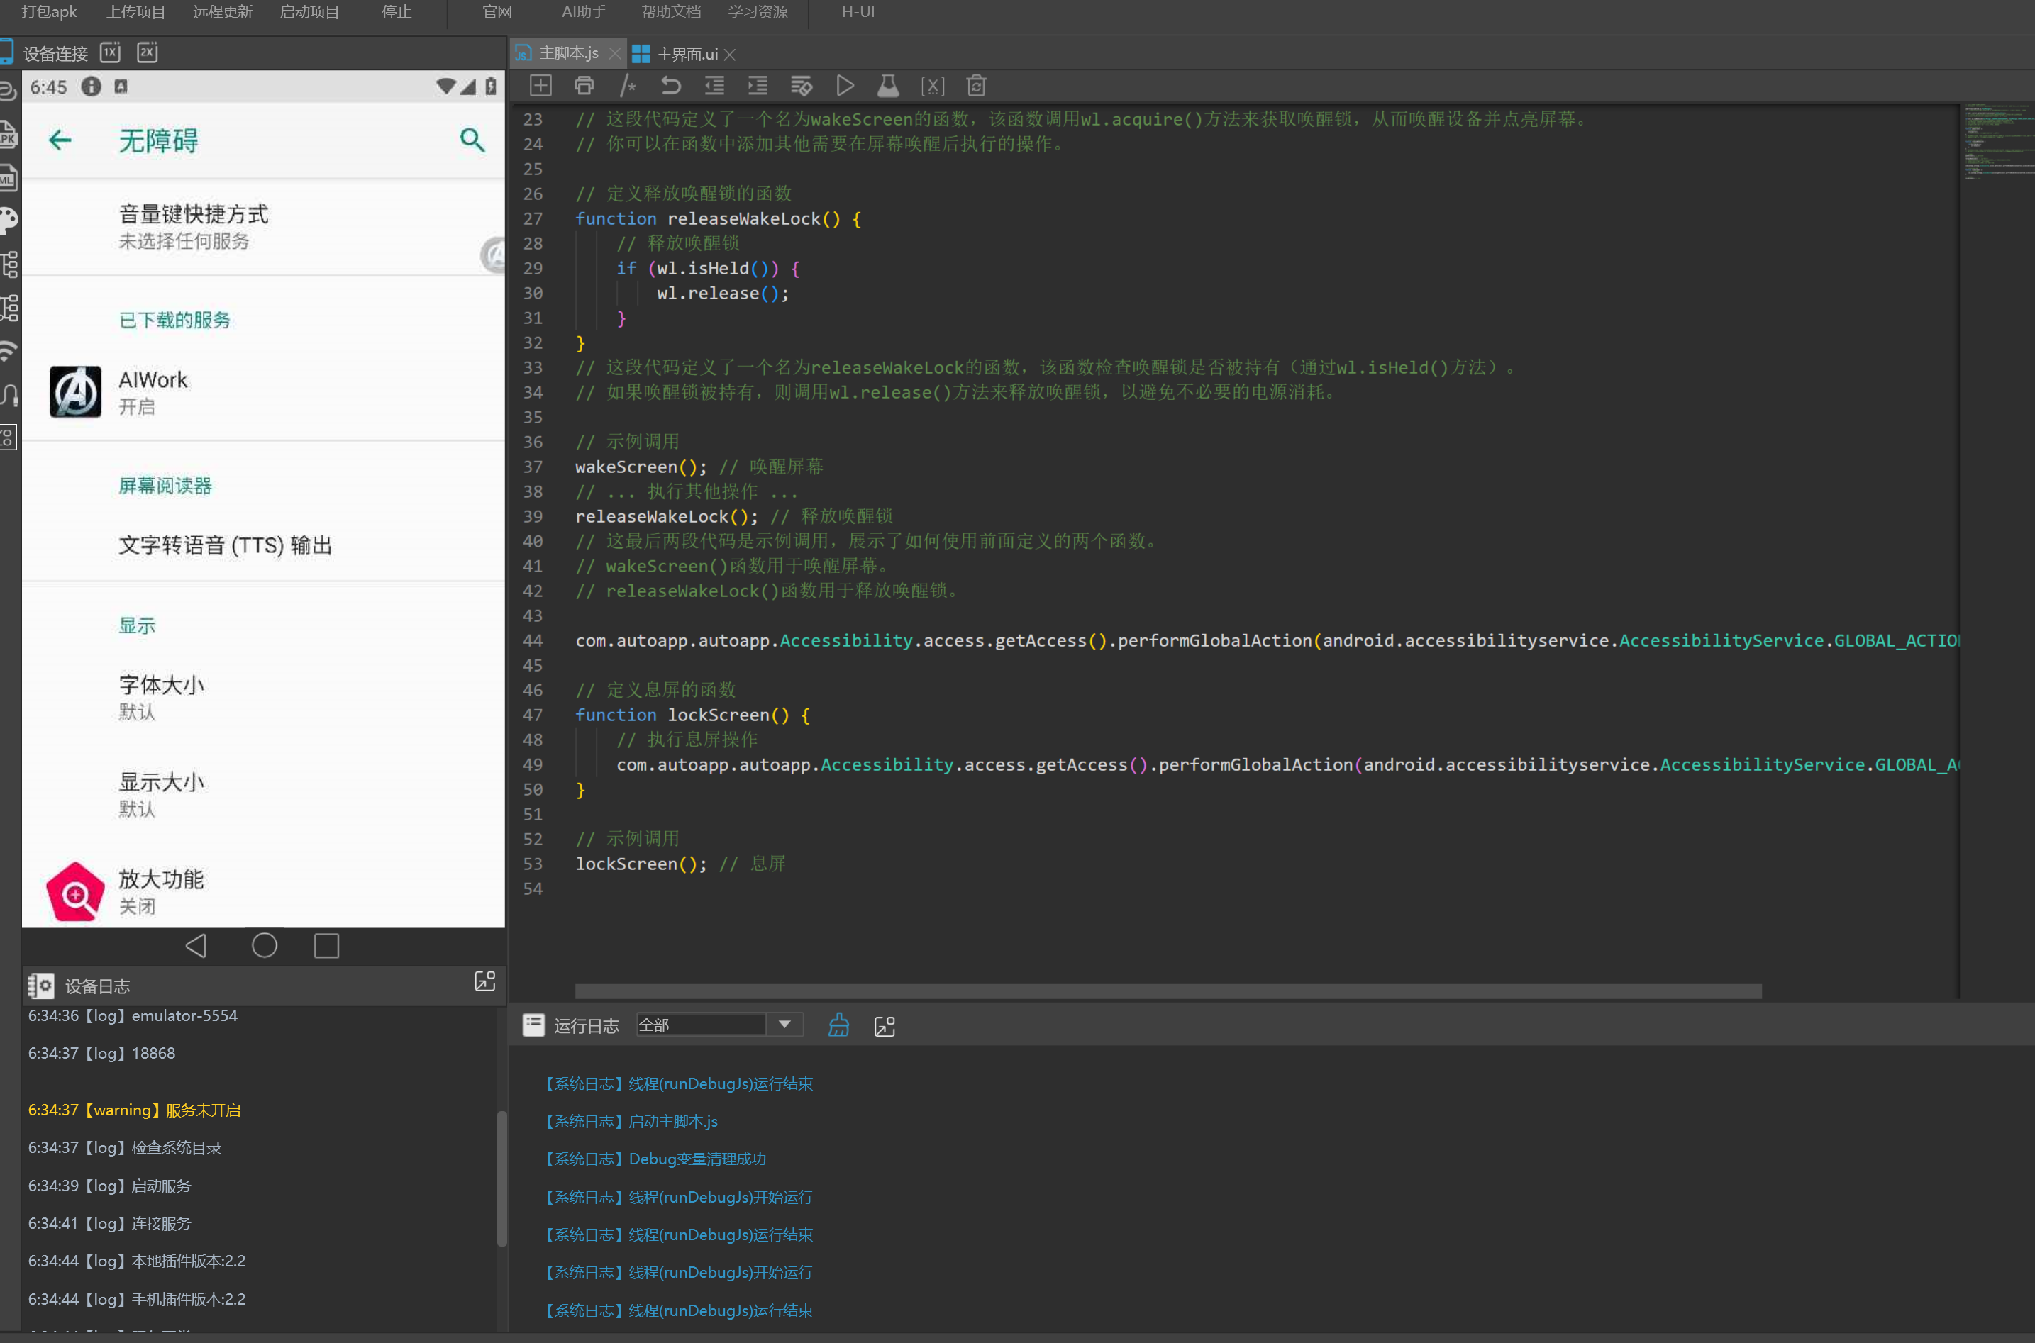Open 文字转语音 (TTS) 输出 setting

(x=263, y=545)
